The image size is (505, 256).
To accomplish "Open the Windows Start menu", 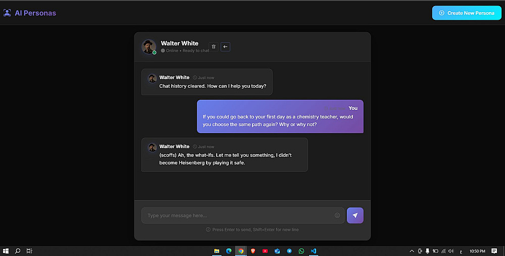I will [6, 251].
